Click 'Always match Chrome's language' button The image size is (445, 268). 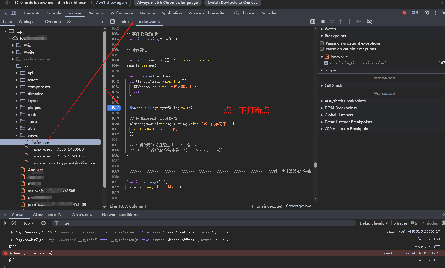pyautogui.click(x=168, y=3)
